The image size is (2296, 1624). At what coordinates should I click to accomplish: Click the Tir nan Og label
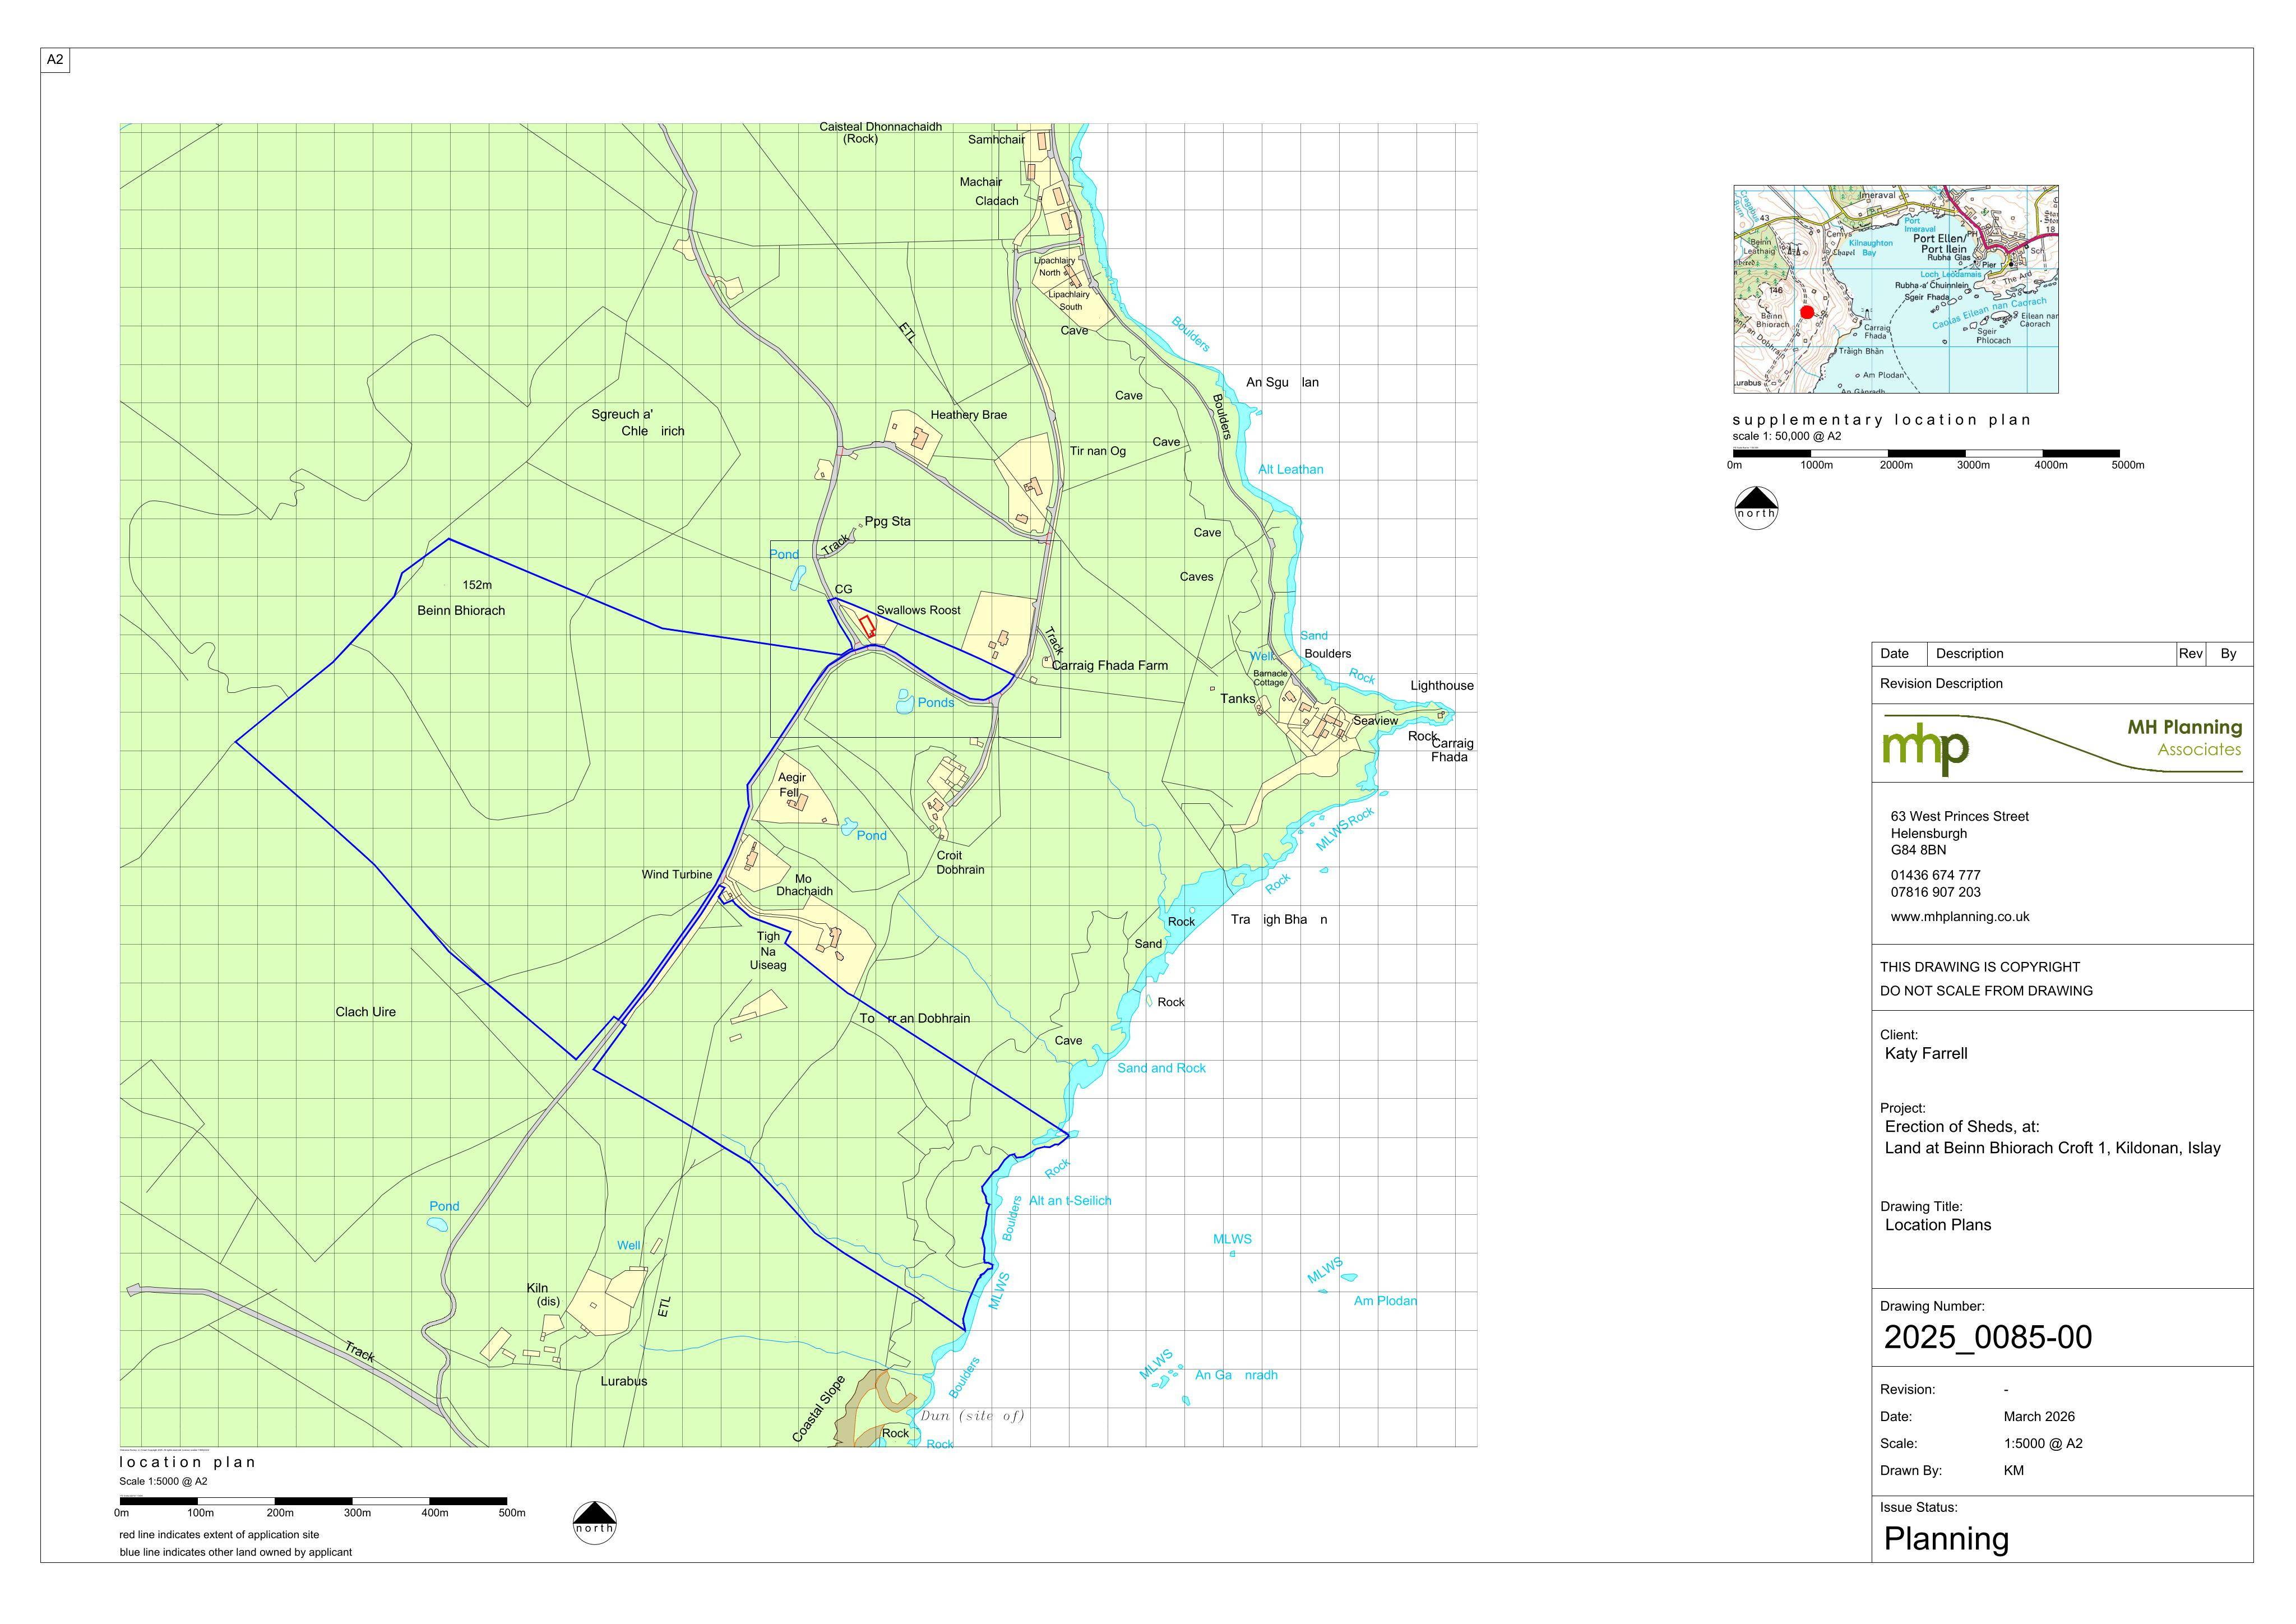click(1098, 451)
